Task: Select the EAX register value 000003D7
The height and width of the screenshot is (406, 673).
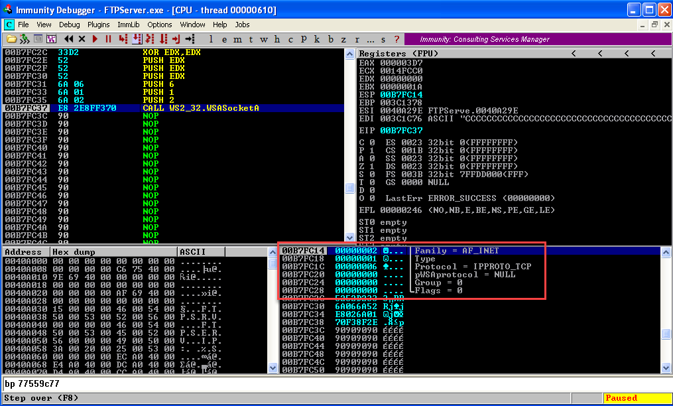Action: [x=401, y=63]
